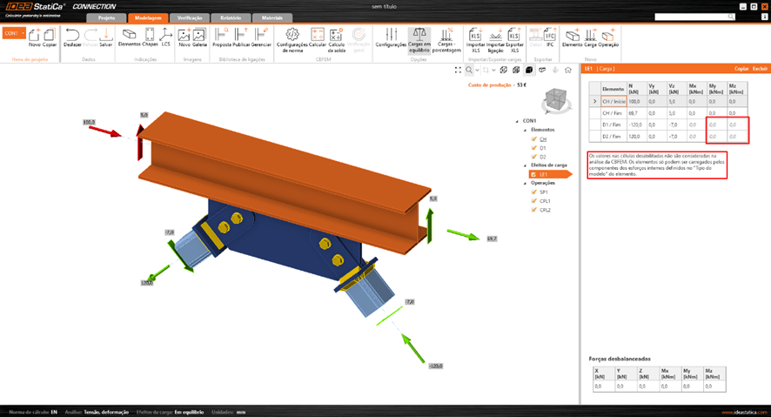
Task: Toggle the CPL2 operation checkbox
Action: click(x=534, y=210)
